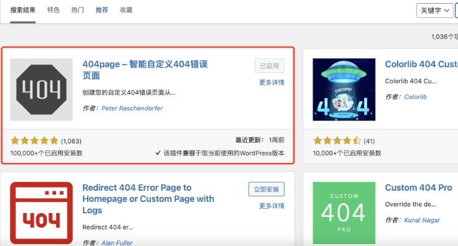Switch to the 特色 tab

point(54,10)
